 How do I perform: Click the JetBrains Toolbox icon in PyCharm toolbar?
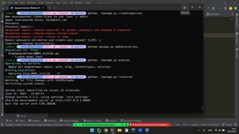(x=236, y=9)
